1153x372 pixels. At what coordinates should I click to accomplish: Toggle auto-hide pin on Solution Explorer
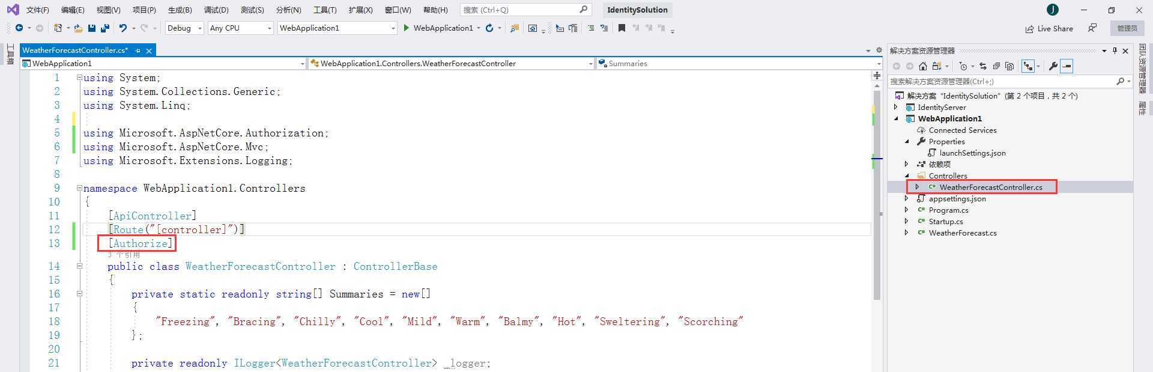point(1115,50)
